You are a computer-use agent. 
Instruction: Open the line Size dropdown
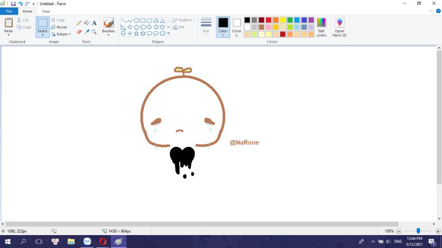(206, 27)
